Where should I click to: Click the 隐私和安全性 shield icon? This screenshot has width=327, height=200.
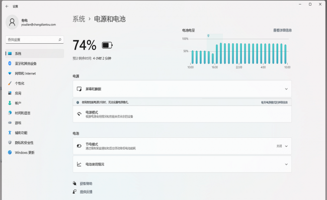point(10,143)
